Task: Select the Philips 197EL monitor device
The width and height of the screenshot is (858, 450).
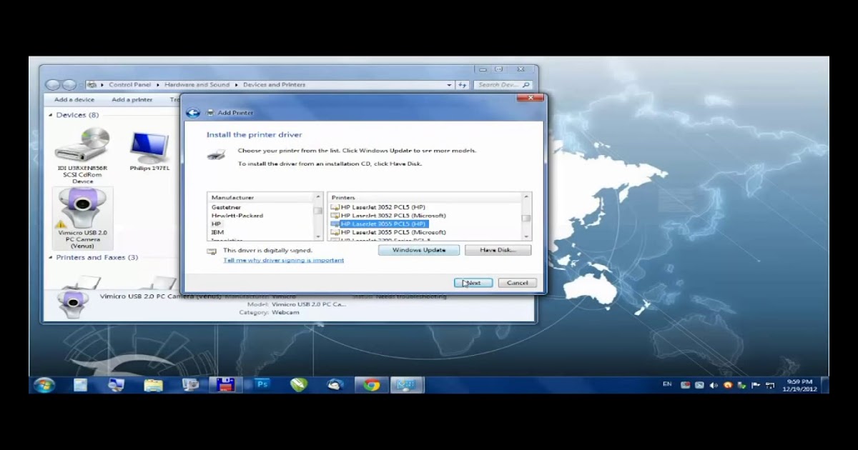Action: (150, 152)
